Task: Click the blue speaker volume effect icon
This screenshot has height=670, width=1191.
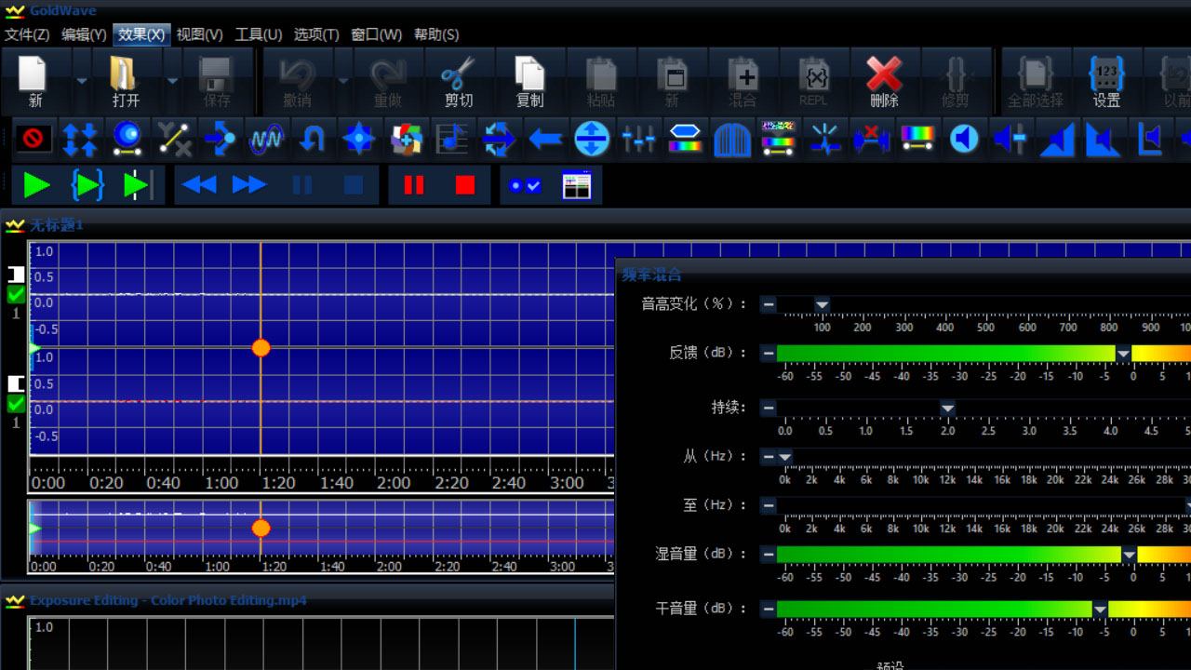Action: pos(964,140)
